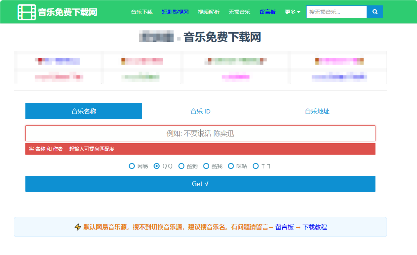This screenshot has height=255, width=417.
Task: Click the page heading 音乐免费下载网
Action: (222, 37)
